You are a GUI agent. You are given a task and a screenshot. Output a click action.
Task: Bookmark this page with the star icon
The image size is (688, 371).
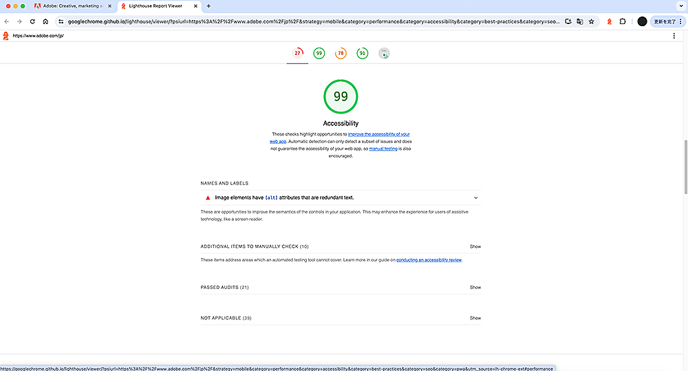click(591, 21)
